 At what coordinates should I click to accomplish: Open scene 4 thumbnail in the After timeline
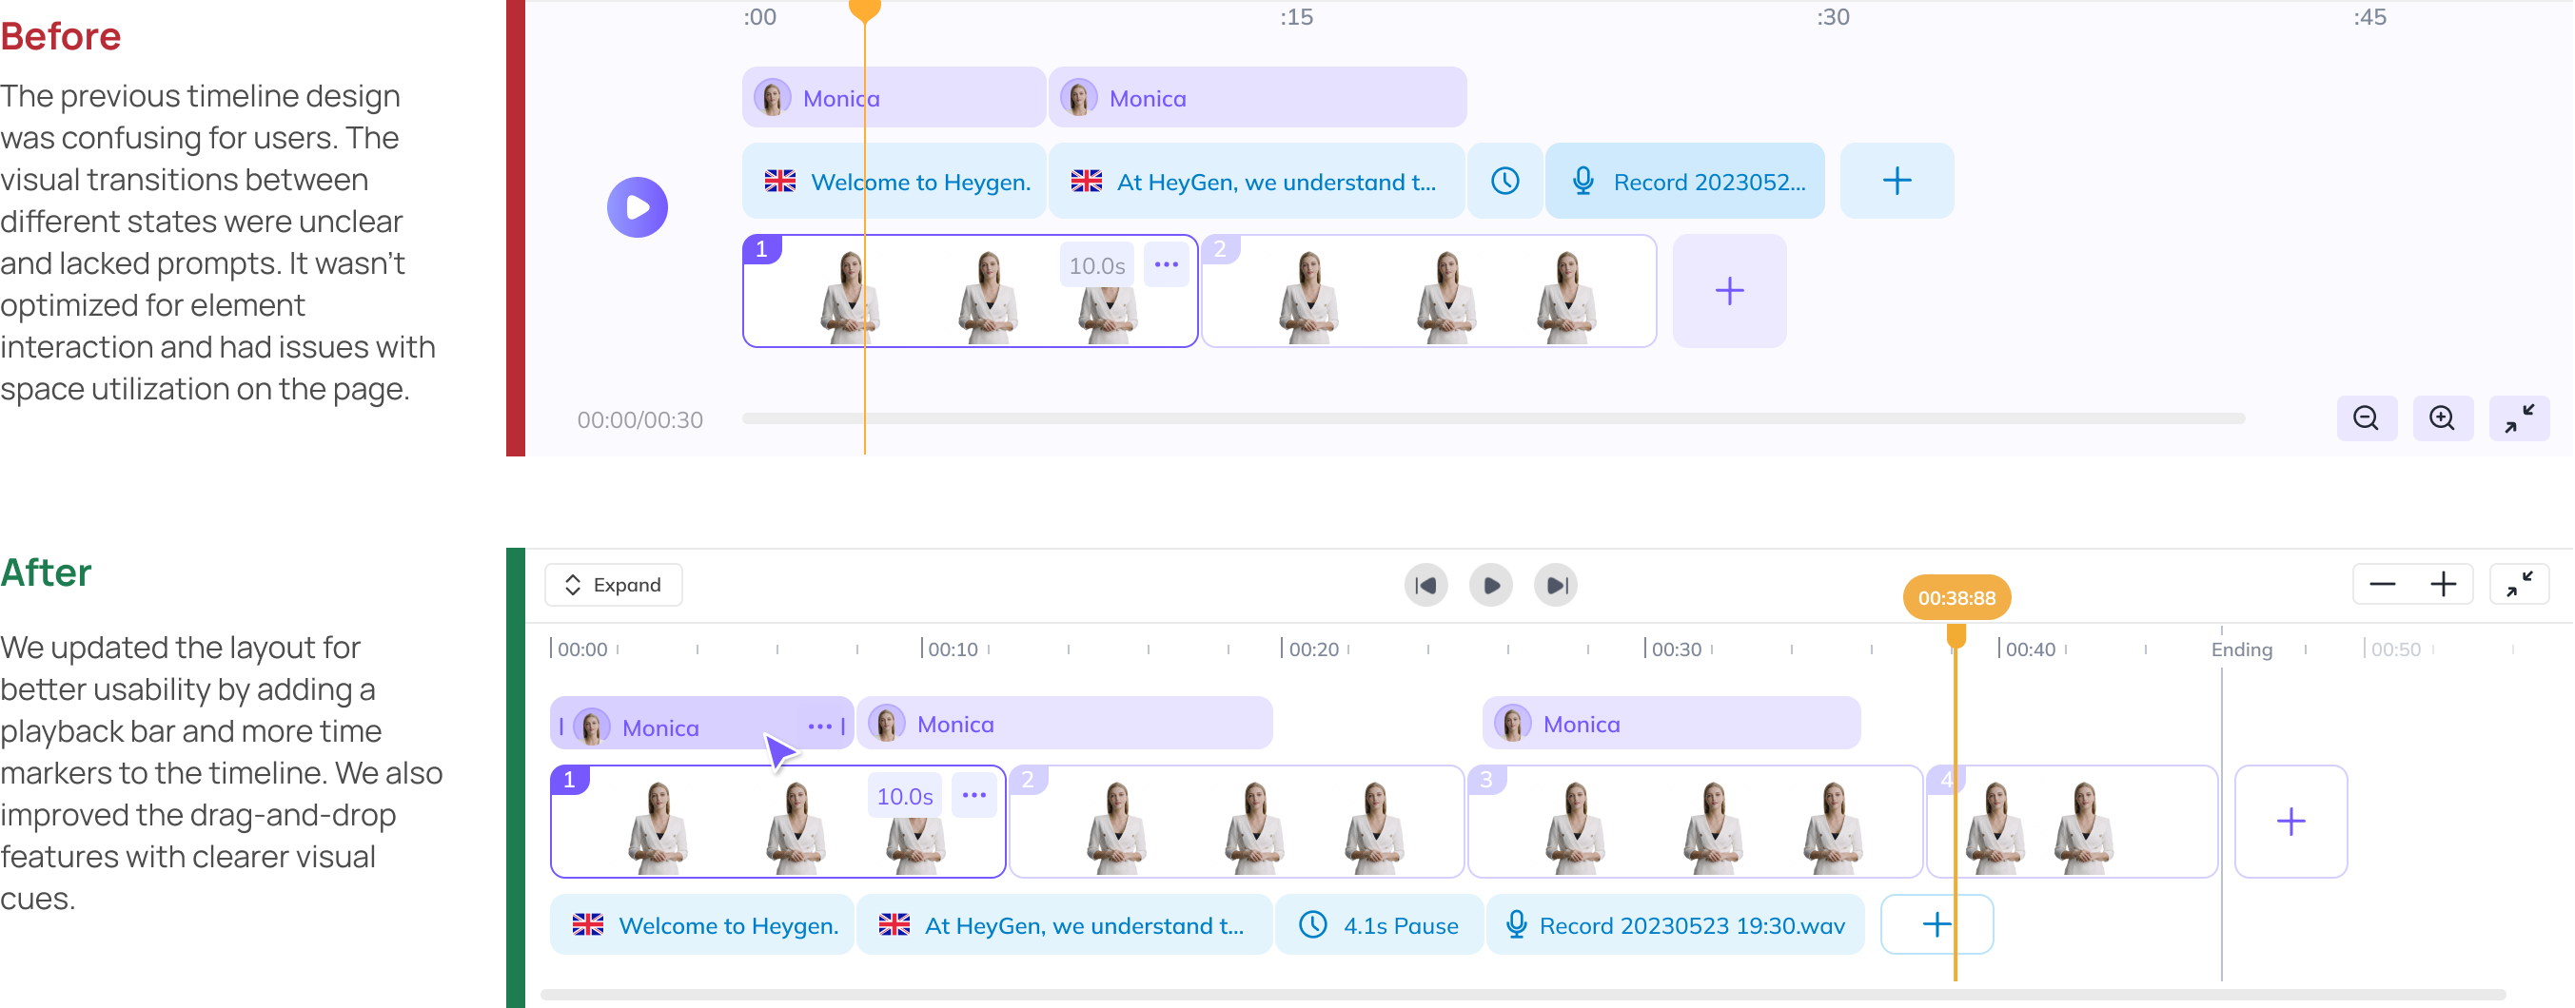(x=2073, y=823)
